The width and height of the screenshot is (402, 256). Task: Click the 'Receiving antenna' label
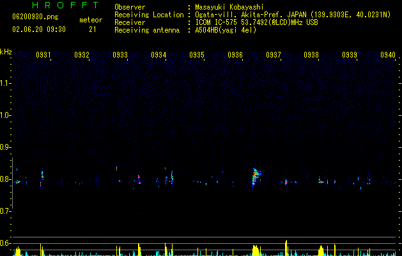coord(147,30)
